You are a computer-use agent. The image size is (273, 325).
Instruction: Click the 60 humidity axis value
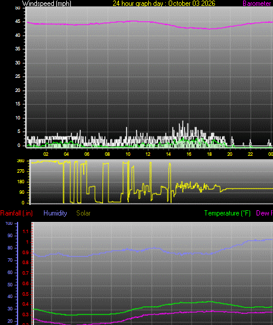[x=10, y=272]
